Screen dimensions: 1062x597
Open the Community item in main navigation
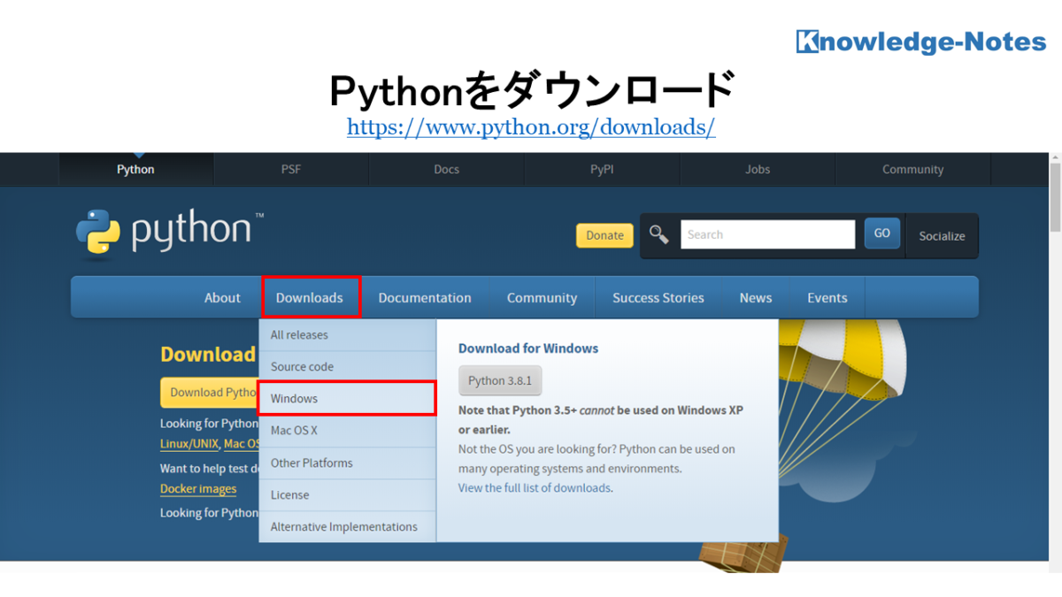coord(542,298)
